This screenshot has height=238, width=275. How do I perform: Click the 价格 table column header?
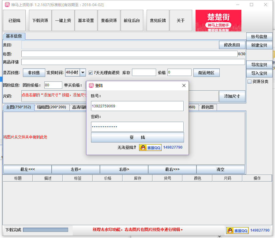pos(108,178)
